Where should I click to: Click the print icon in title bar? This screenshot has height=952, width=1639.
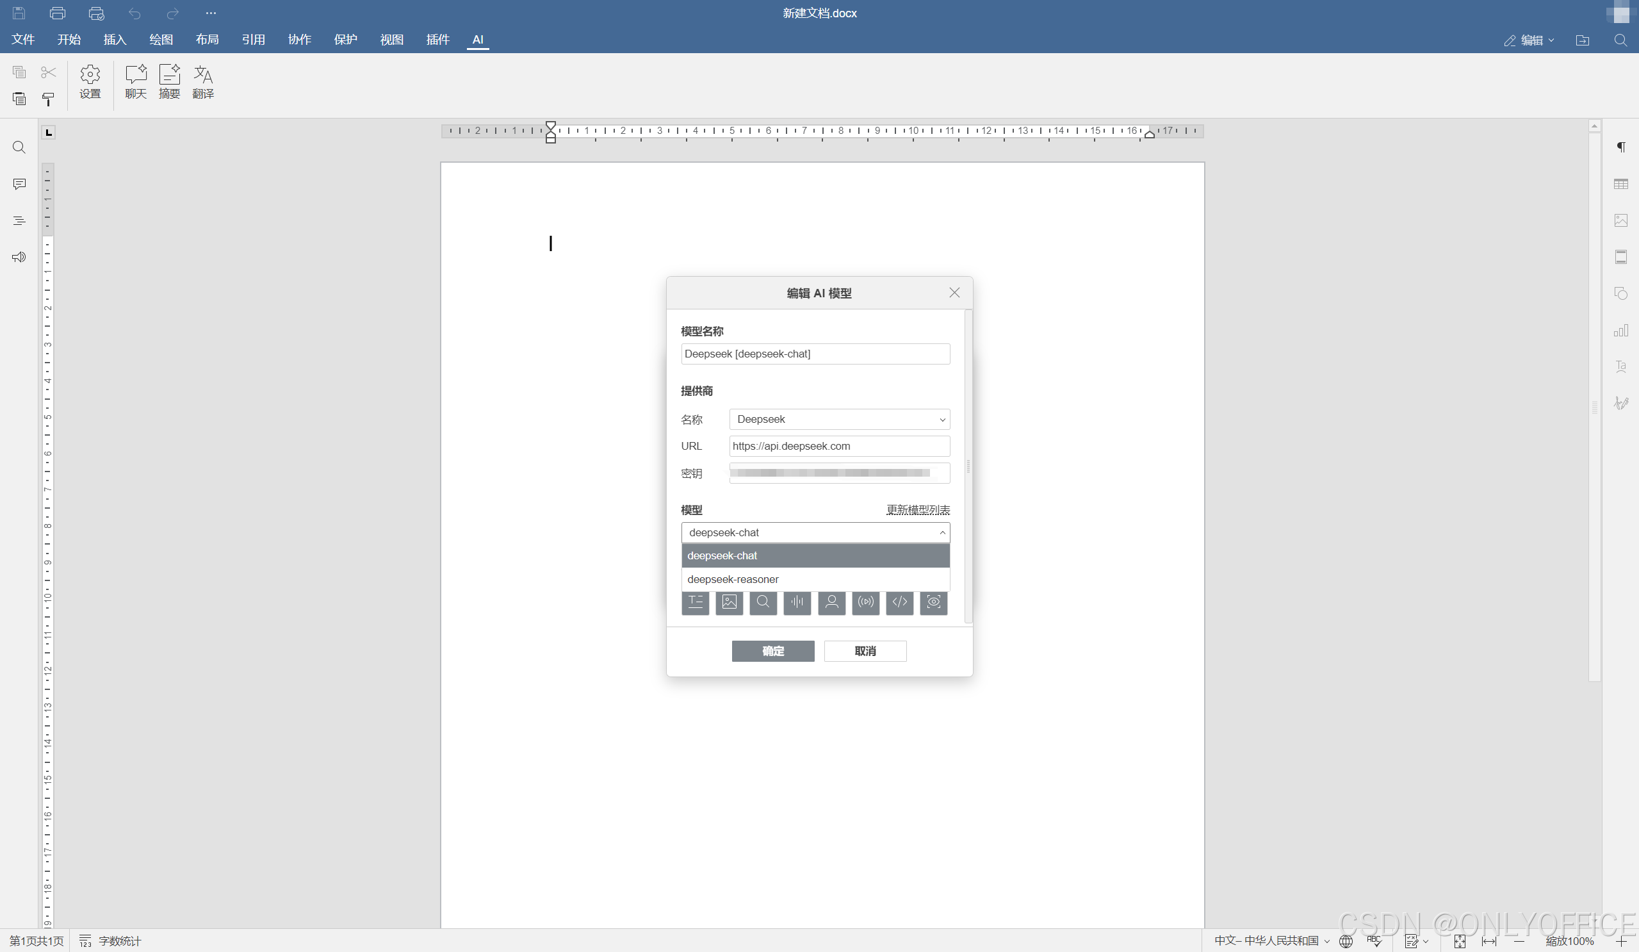(x=57, y=13)
